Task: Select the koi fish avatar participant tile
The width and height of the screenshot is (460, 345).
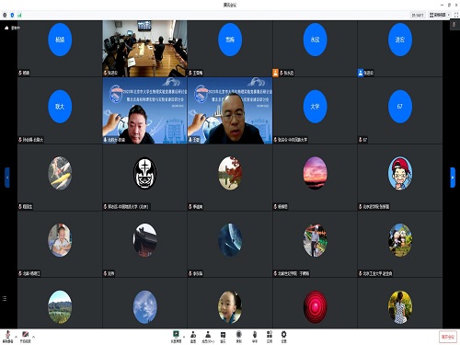Action: coord(60,178)
